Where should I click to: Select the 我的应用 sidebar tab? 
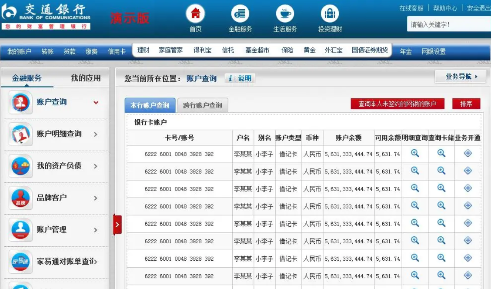86,78
